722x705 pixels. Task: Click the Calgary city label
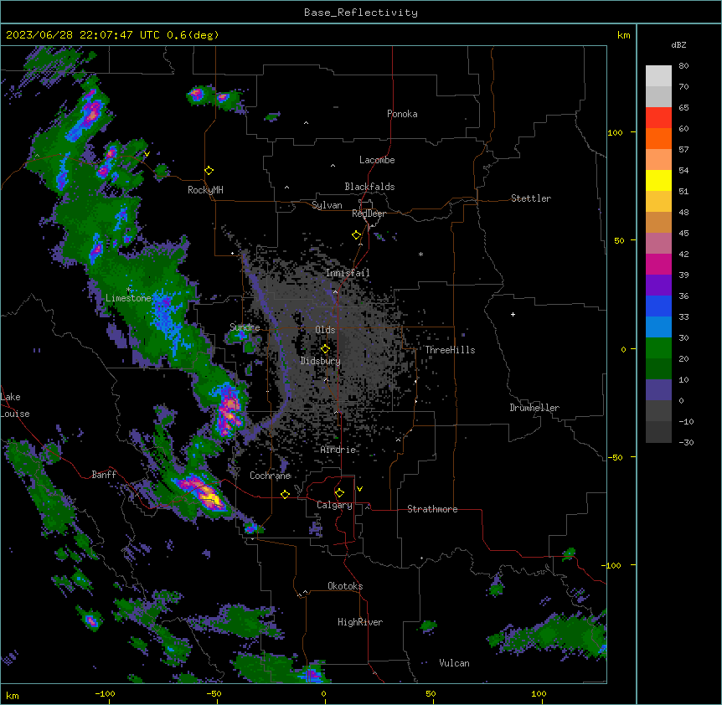click(334, 505)
